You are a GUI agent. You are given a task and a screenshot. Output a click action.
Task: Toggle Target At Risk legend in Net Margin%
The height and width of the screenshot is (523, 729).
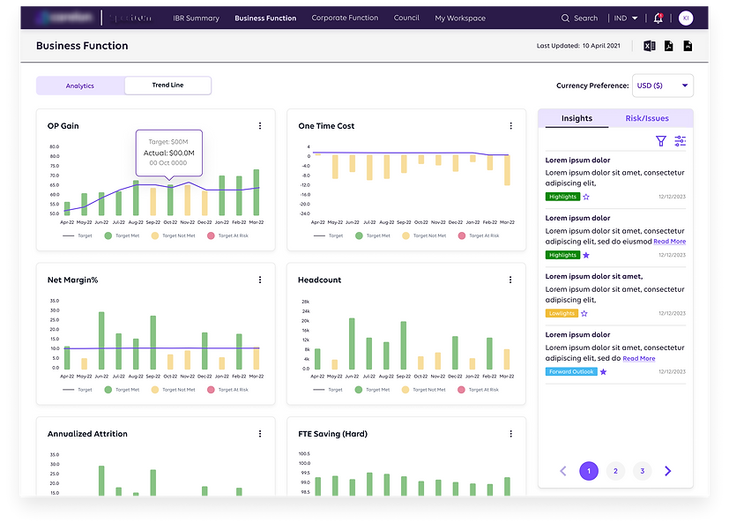[x=227, y=390]
